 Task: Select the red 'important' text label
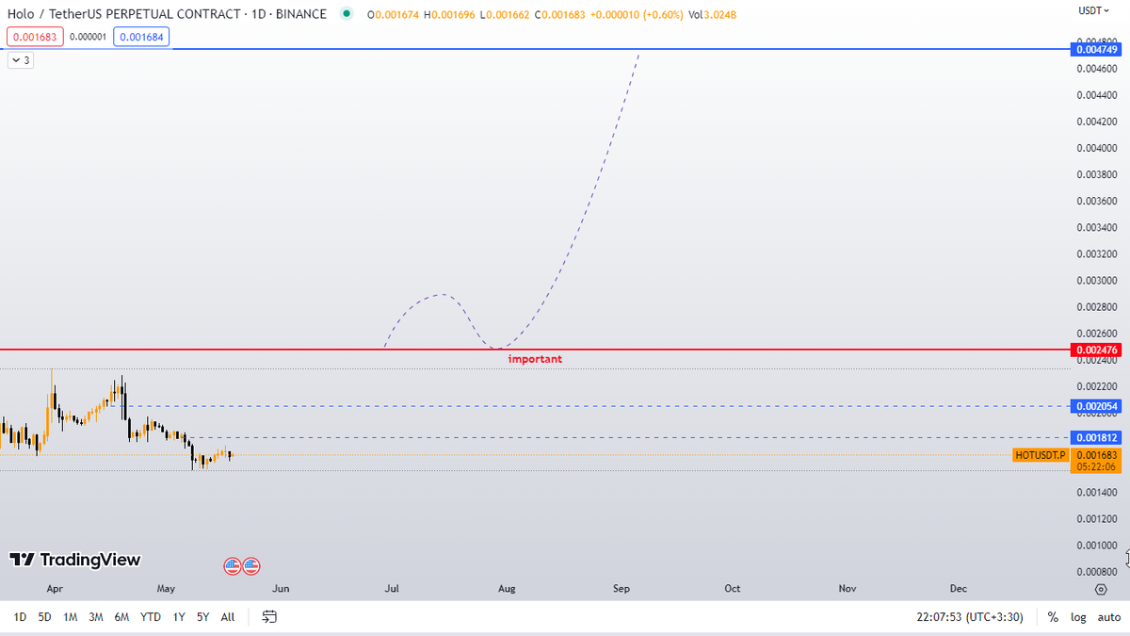(535, 359)
